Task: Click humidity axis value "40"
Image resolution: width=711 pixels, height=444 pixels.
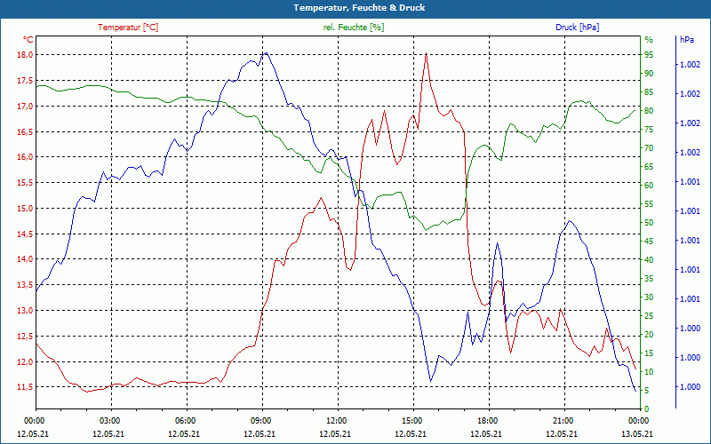Action: pyautogui.click(x=649, y=260)
